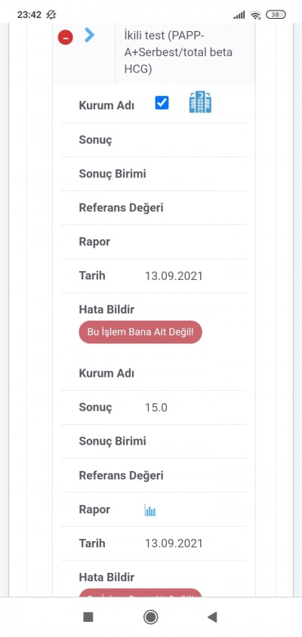The height and width of the screenshot is (637, 302).
Task: Select the İkili test (PAPP-A) row title
Action: (x=178, y=52)
